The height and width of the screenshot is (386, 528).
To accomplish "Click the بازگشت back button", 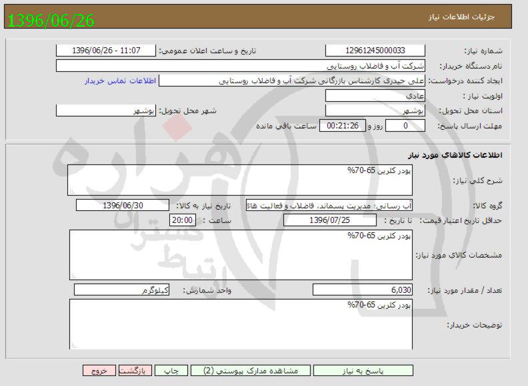I will pyautogui.click(x=135, y=371).
